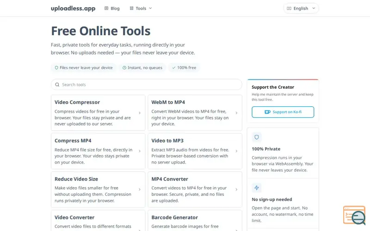Click the Support the Creator heading
Image resolution: width=370 pixels, height=231 pixels.
pyautogui.click(x=273, y=87)
